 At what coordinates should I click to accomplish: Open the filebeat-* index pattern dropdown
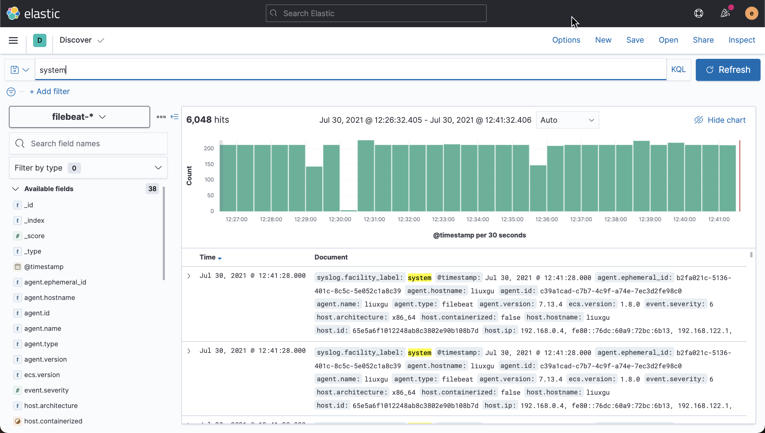coord(79,117)
